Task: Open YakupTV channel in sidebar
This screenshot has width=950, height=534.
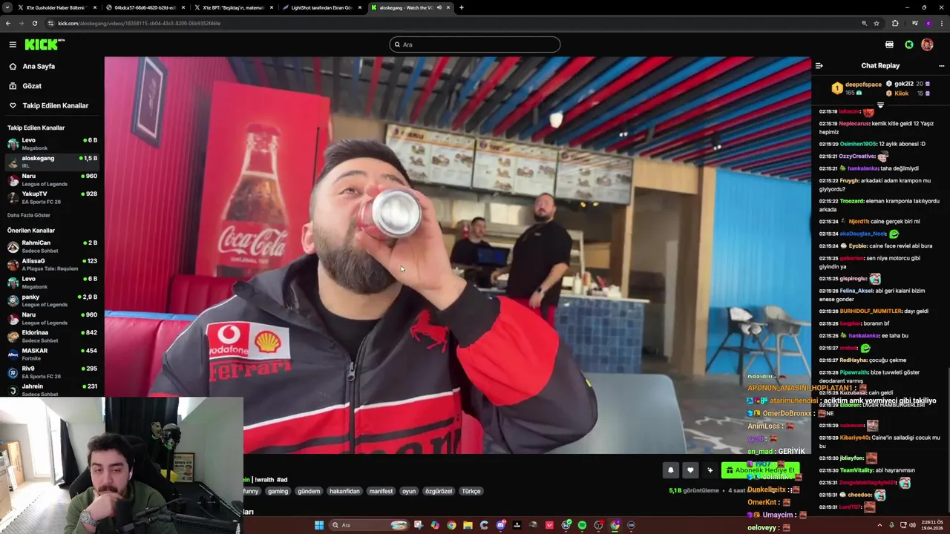Action: [x=52, y=197]
